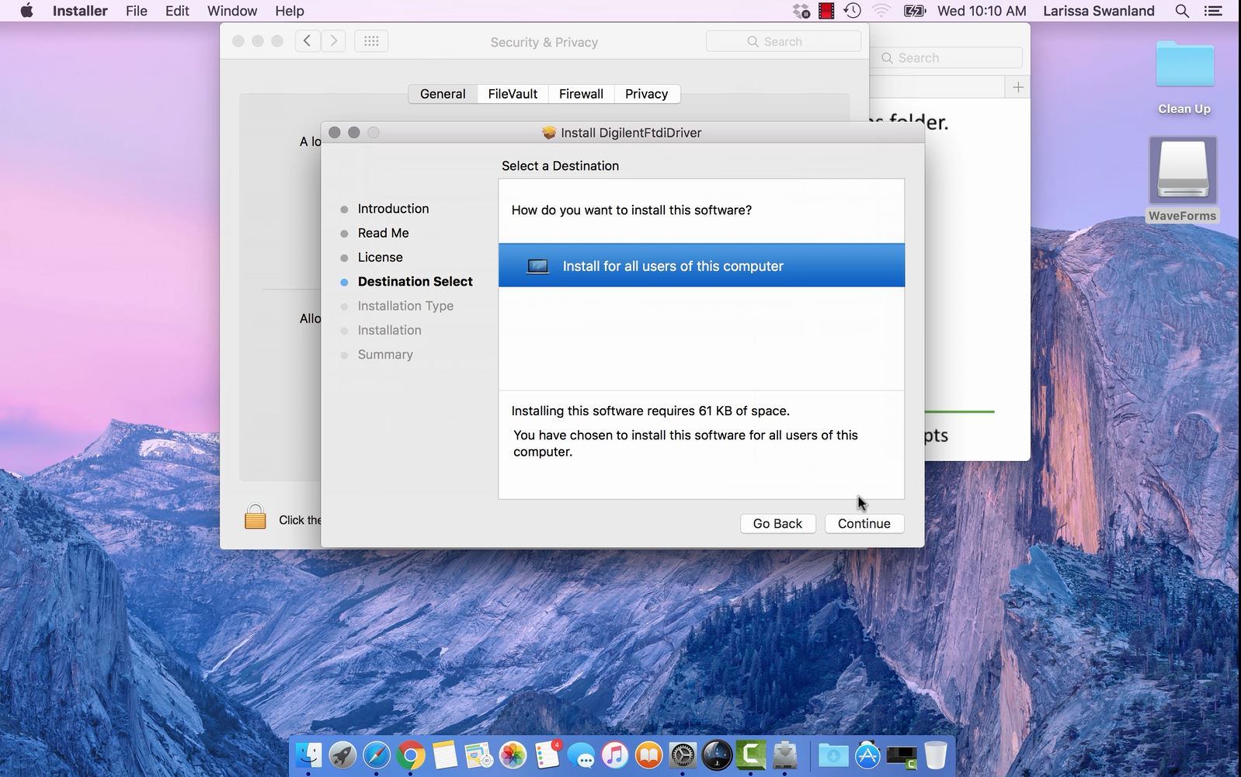Viewport: 1241px width, 777px height.
Task: Open iTunes from the dock
Action: (x=614, y=754)
